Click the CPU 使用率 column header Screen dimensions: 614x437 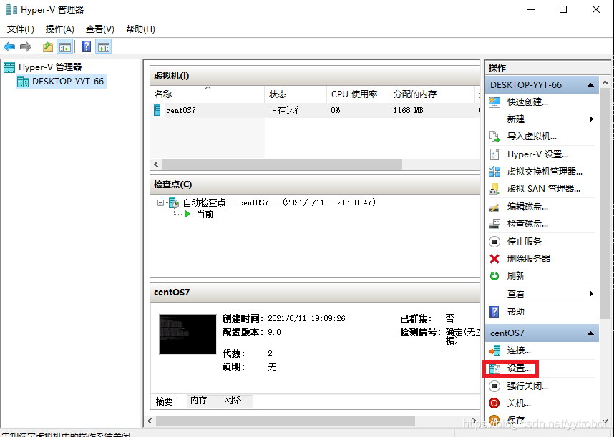click(x=358, y=94)
